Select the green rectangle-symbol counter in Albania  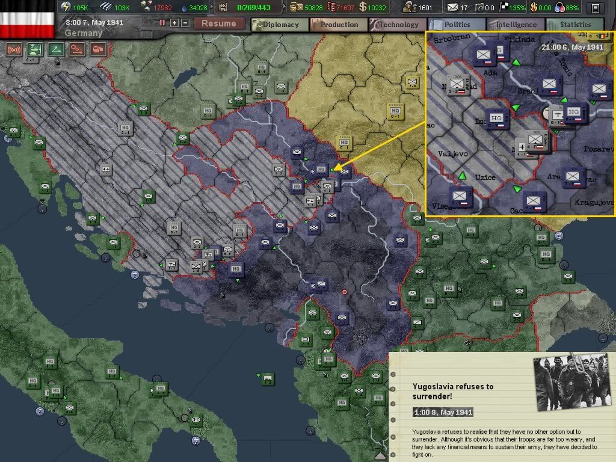pos(306,340)
